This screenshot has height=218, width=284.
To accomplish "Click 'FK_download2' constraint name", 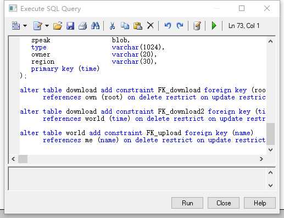I will pyautogui.click(x=181, y=111).
